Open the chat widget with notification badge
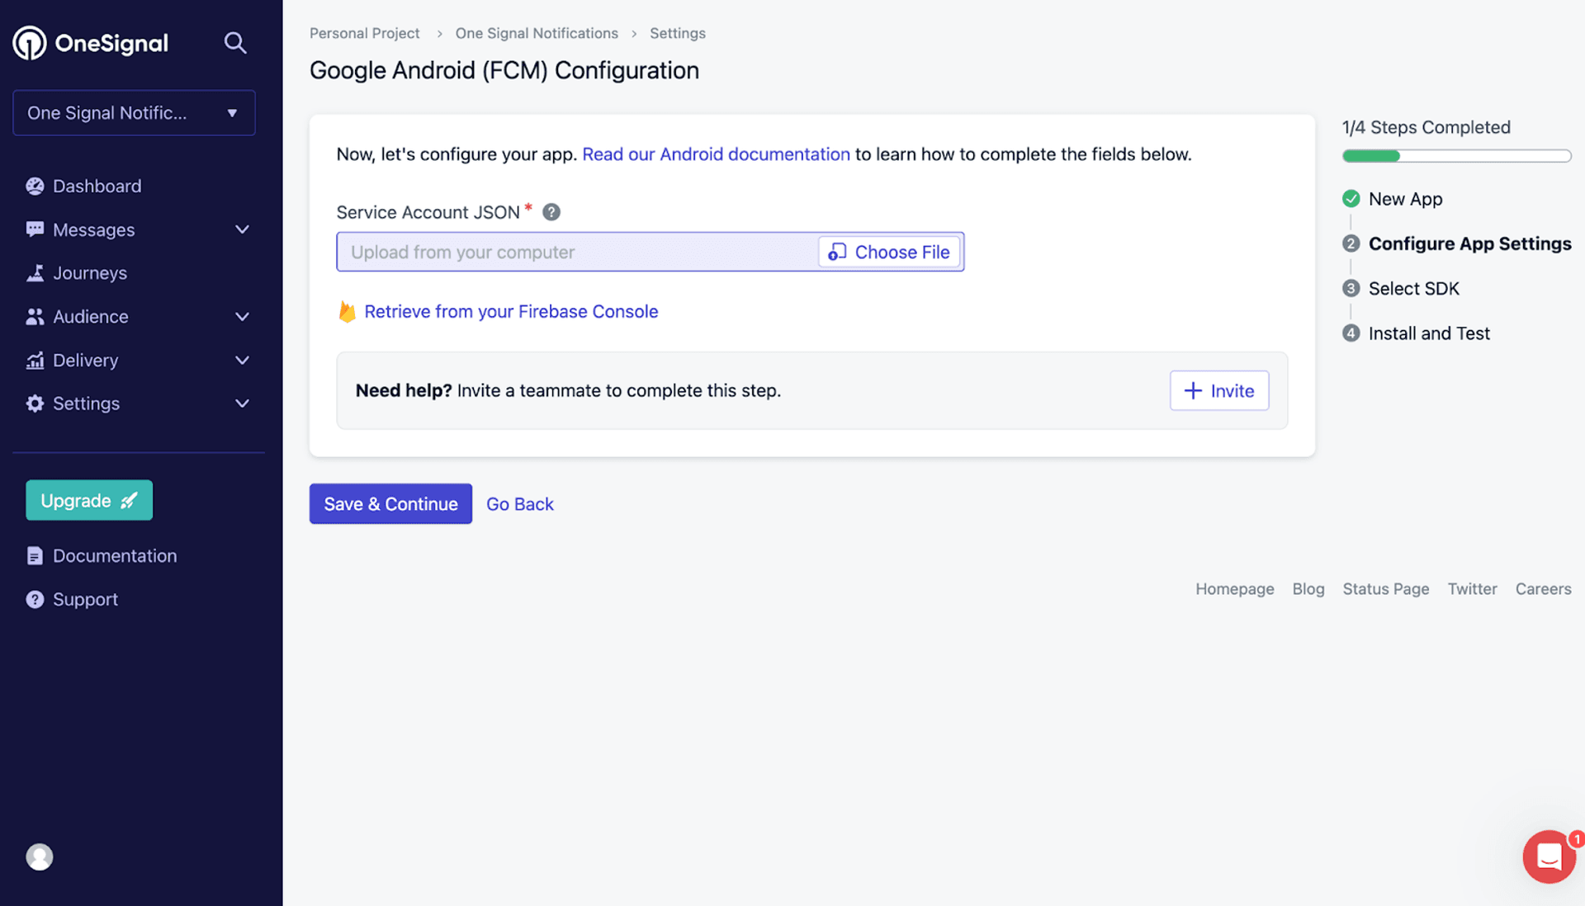This screenshot has width=1585, height=906. pyautogui.click(x=1549, y=856)
